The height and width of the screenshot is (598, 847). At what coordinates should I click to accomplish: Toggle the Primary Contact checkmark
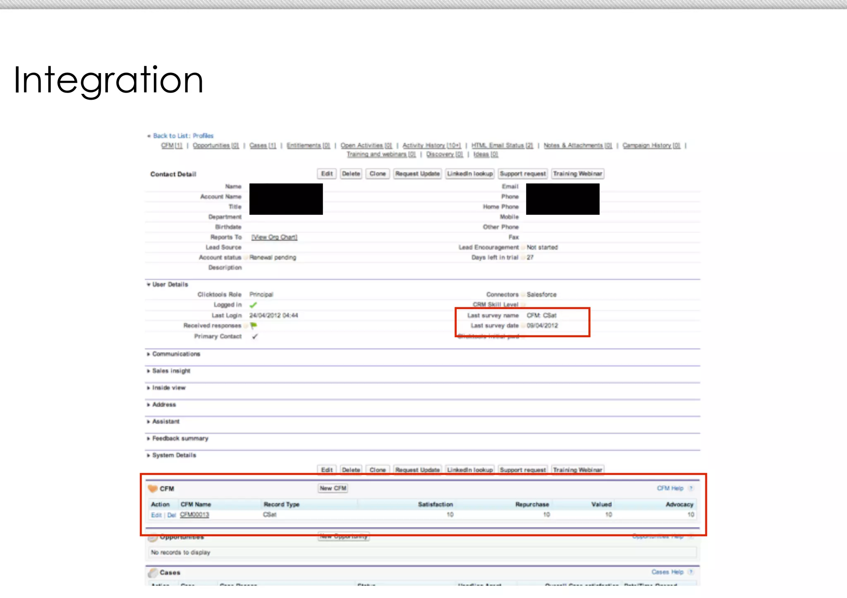click(255, 336)
